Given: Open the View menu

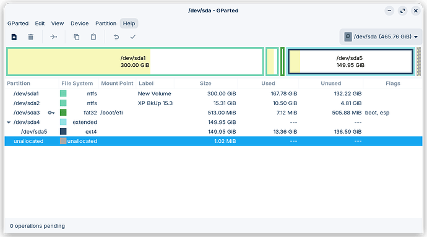Looking at the screenshot, I should pyautogui.click(x=58, y=24).
